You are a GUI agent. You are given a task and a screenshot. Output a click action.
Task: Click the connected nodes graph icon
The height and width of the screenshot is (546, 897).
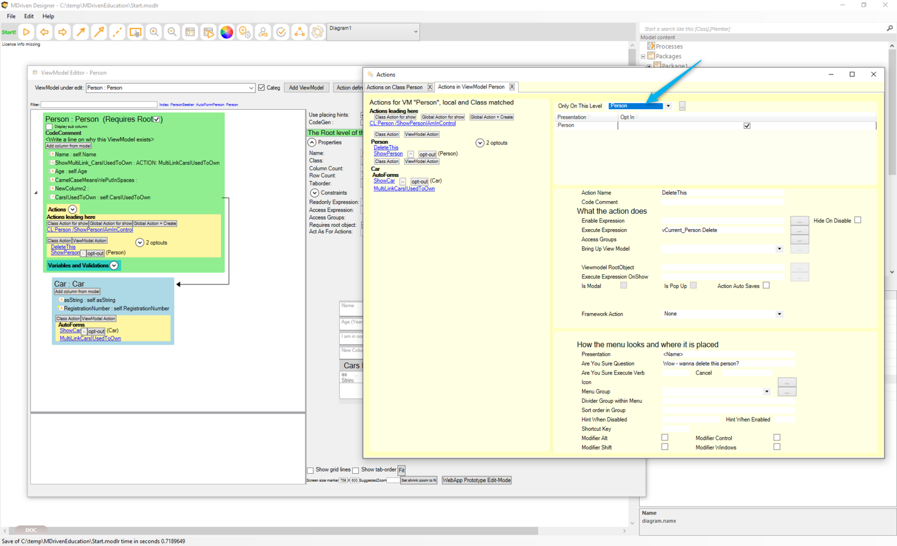pos(299,32)
